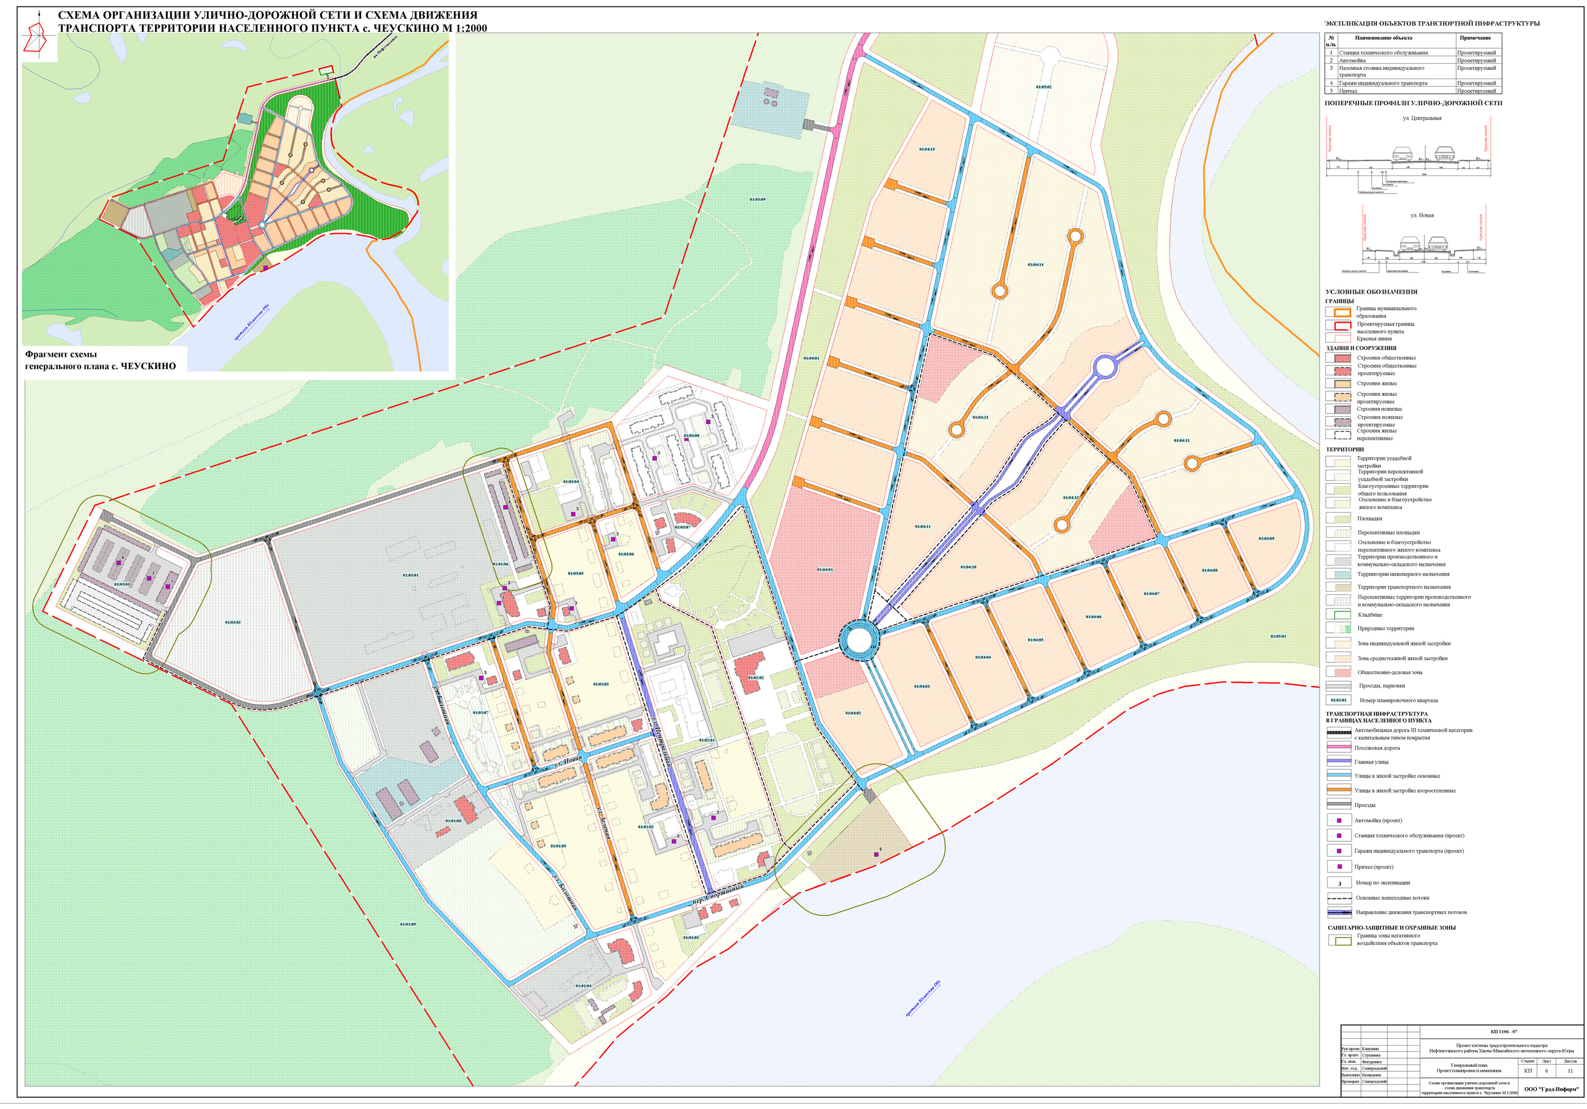
Task: Click the 'Строения нежилые' purple legend swatch
Action: tap(1338, 409)
